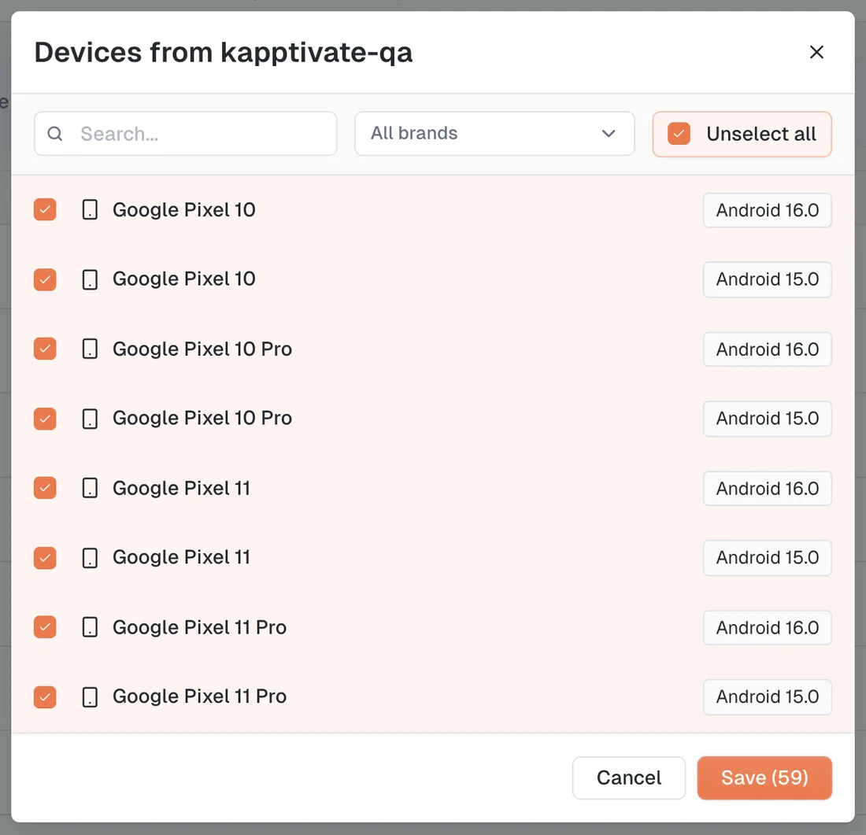Image resolution: width=866 pixels, height=835 pixels.
Task: Click phone icon beside Google Pixel 10 Android 16.0
Action: click(x=90, y=210)
